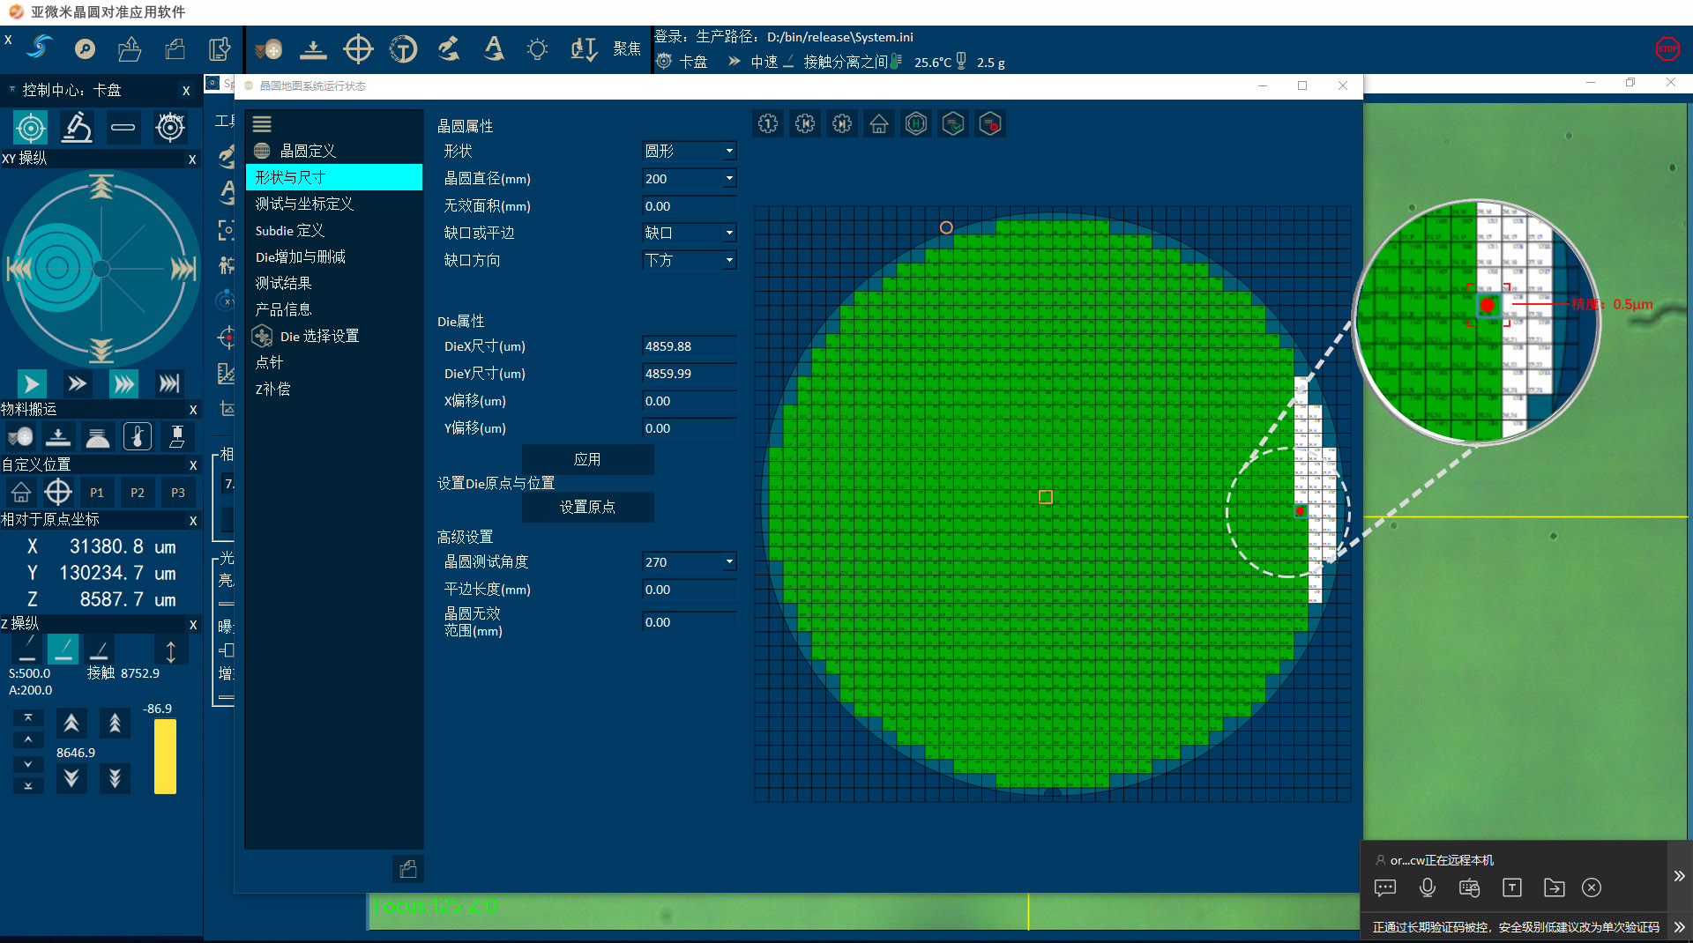1693x943 pixels.
Task: Click the 应用 apply button
Action: pos(587,459)
